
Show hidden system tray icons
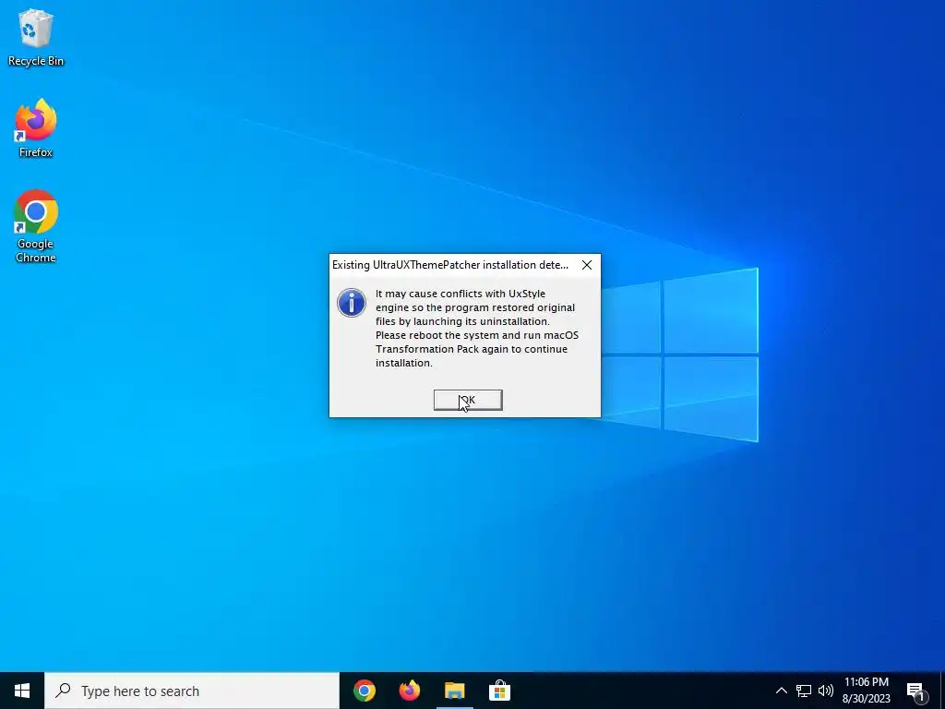(781, 691)
